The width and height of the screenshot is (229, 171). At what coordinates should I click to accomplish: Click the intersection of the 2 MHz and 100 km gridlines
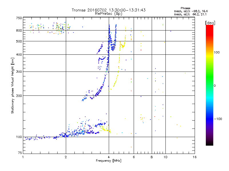[x=66, y=137]
